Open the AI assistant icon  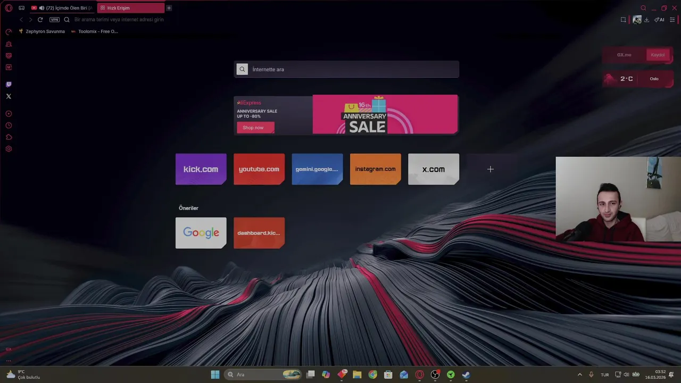click(659, 20)
